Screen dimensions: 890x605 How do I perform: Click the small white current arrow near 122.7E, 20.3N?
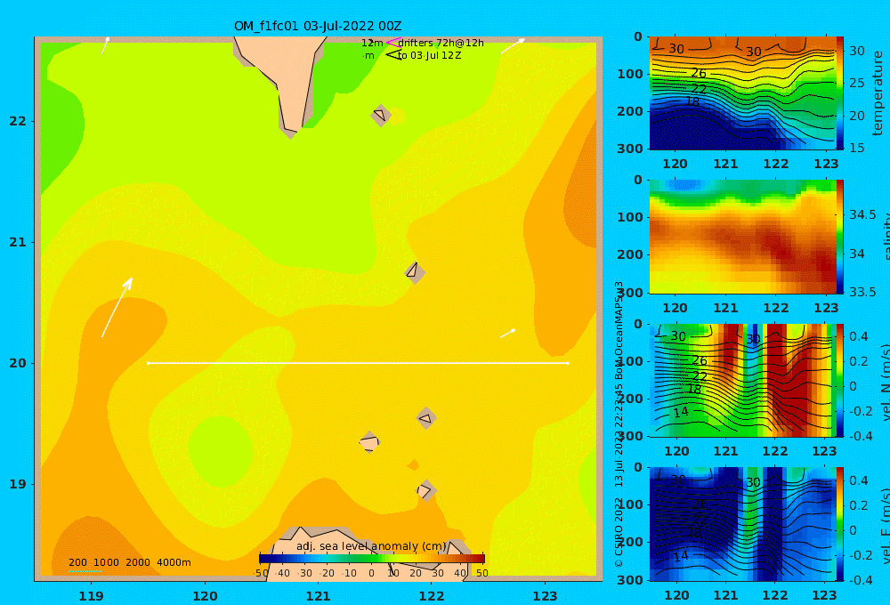pos(507,333)
